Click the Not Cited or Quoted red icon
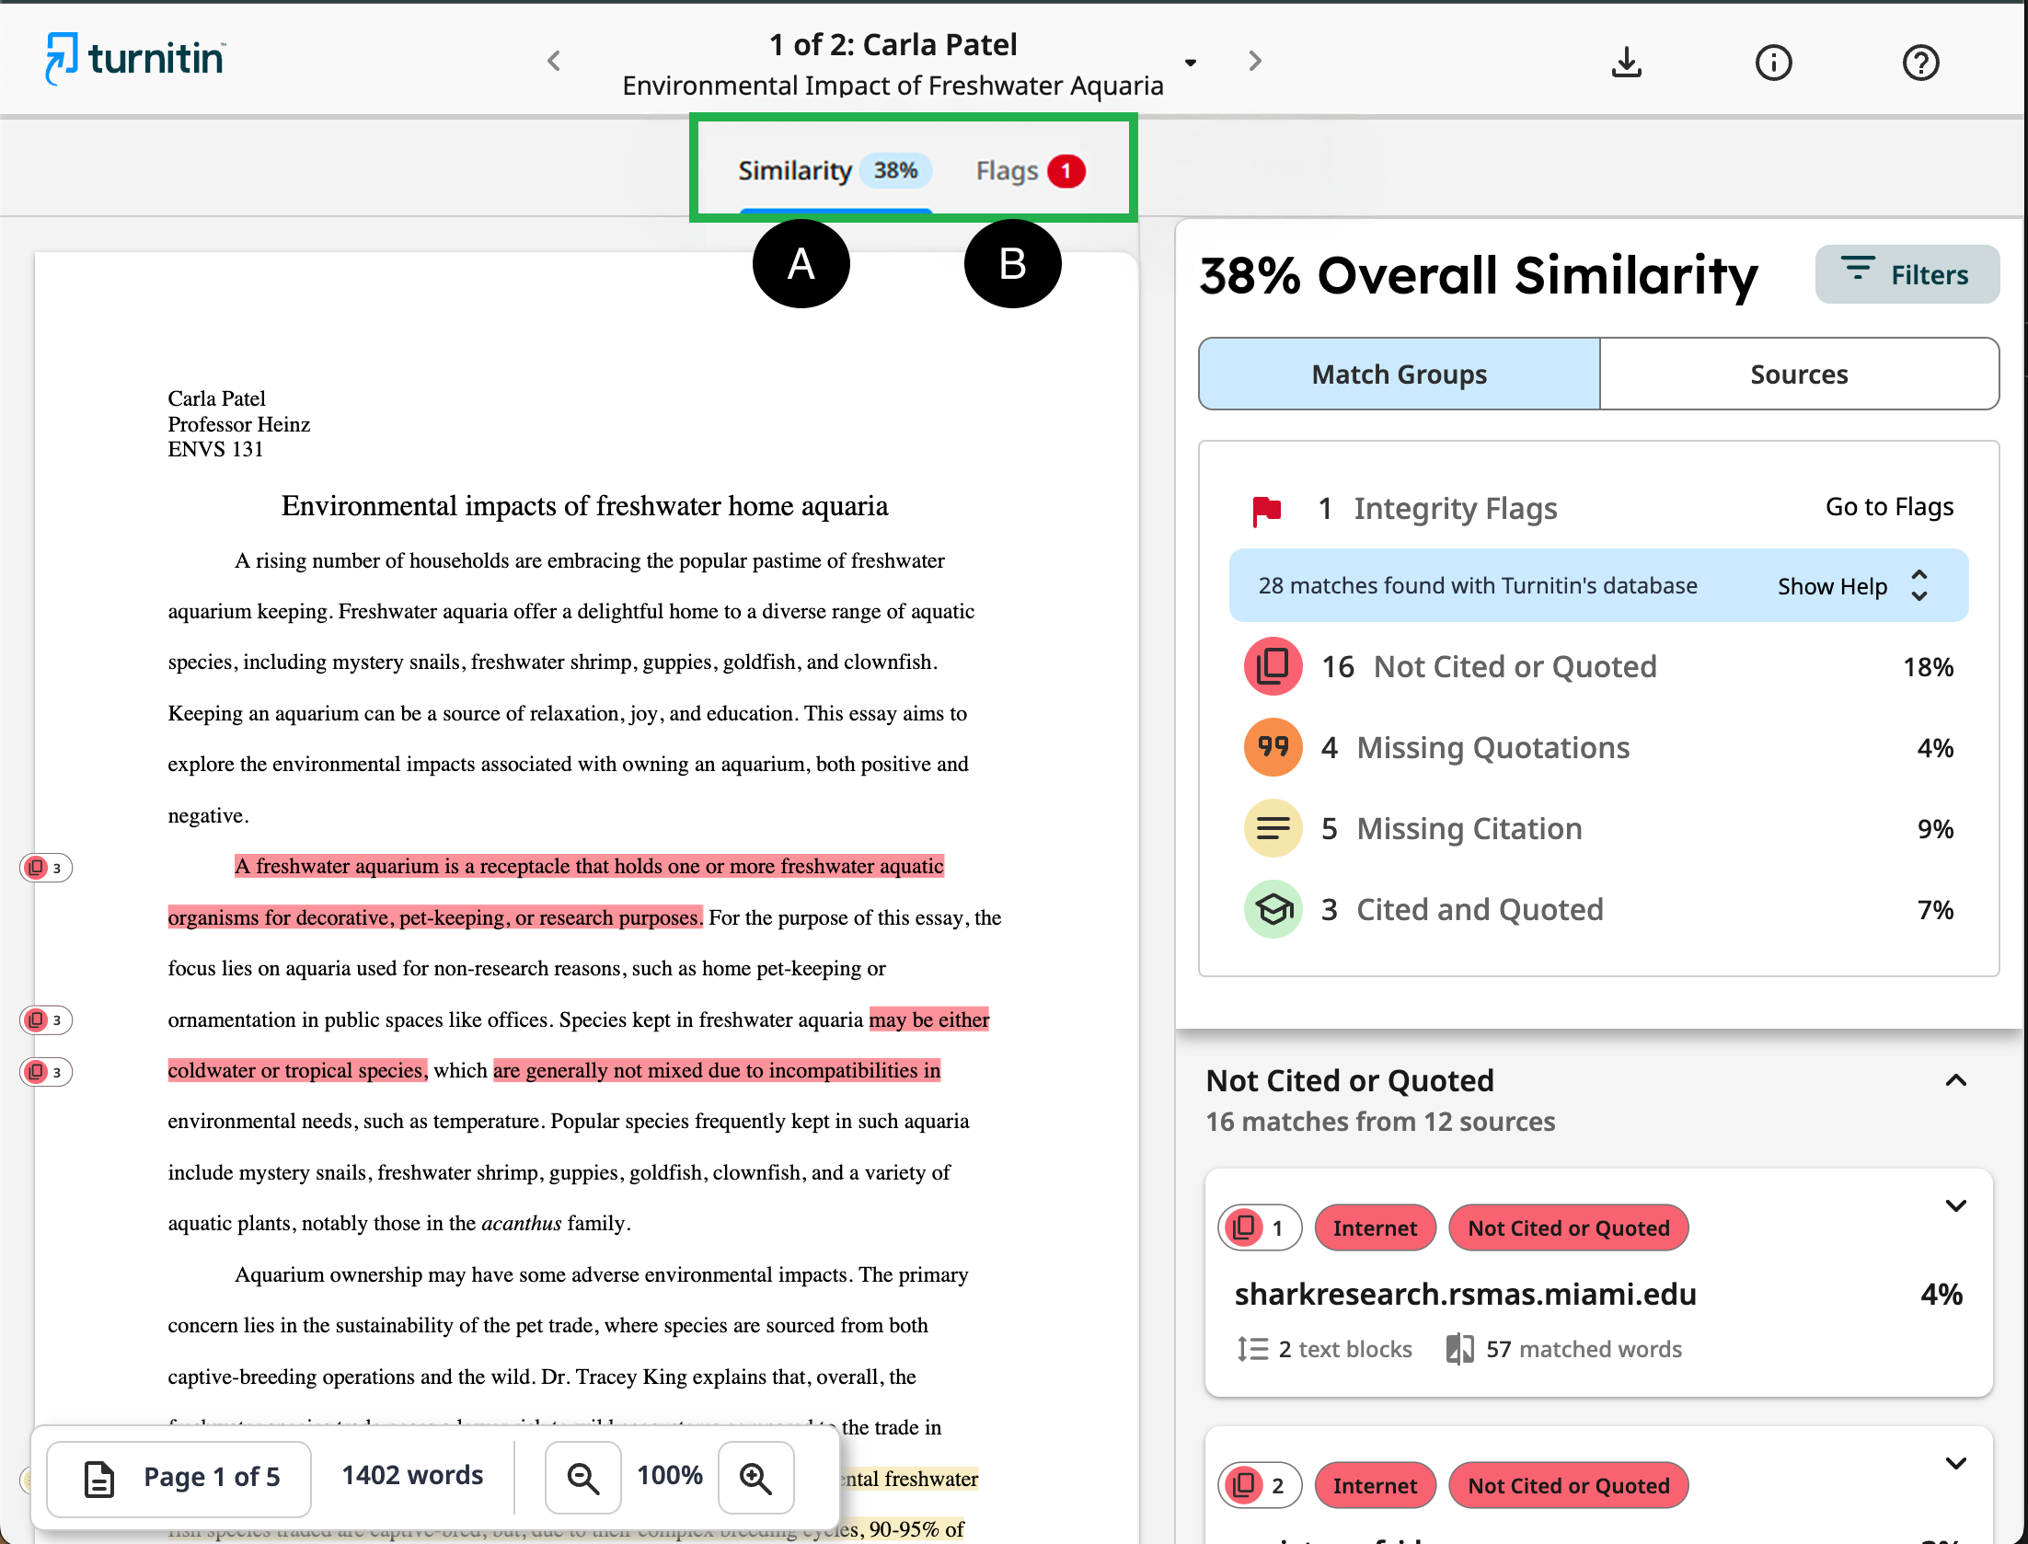 pyautogui.click(x=1273, y=666)
